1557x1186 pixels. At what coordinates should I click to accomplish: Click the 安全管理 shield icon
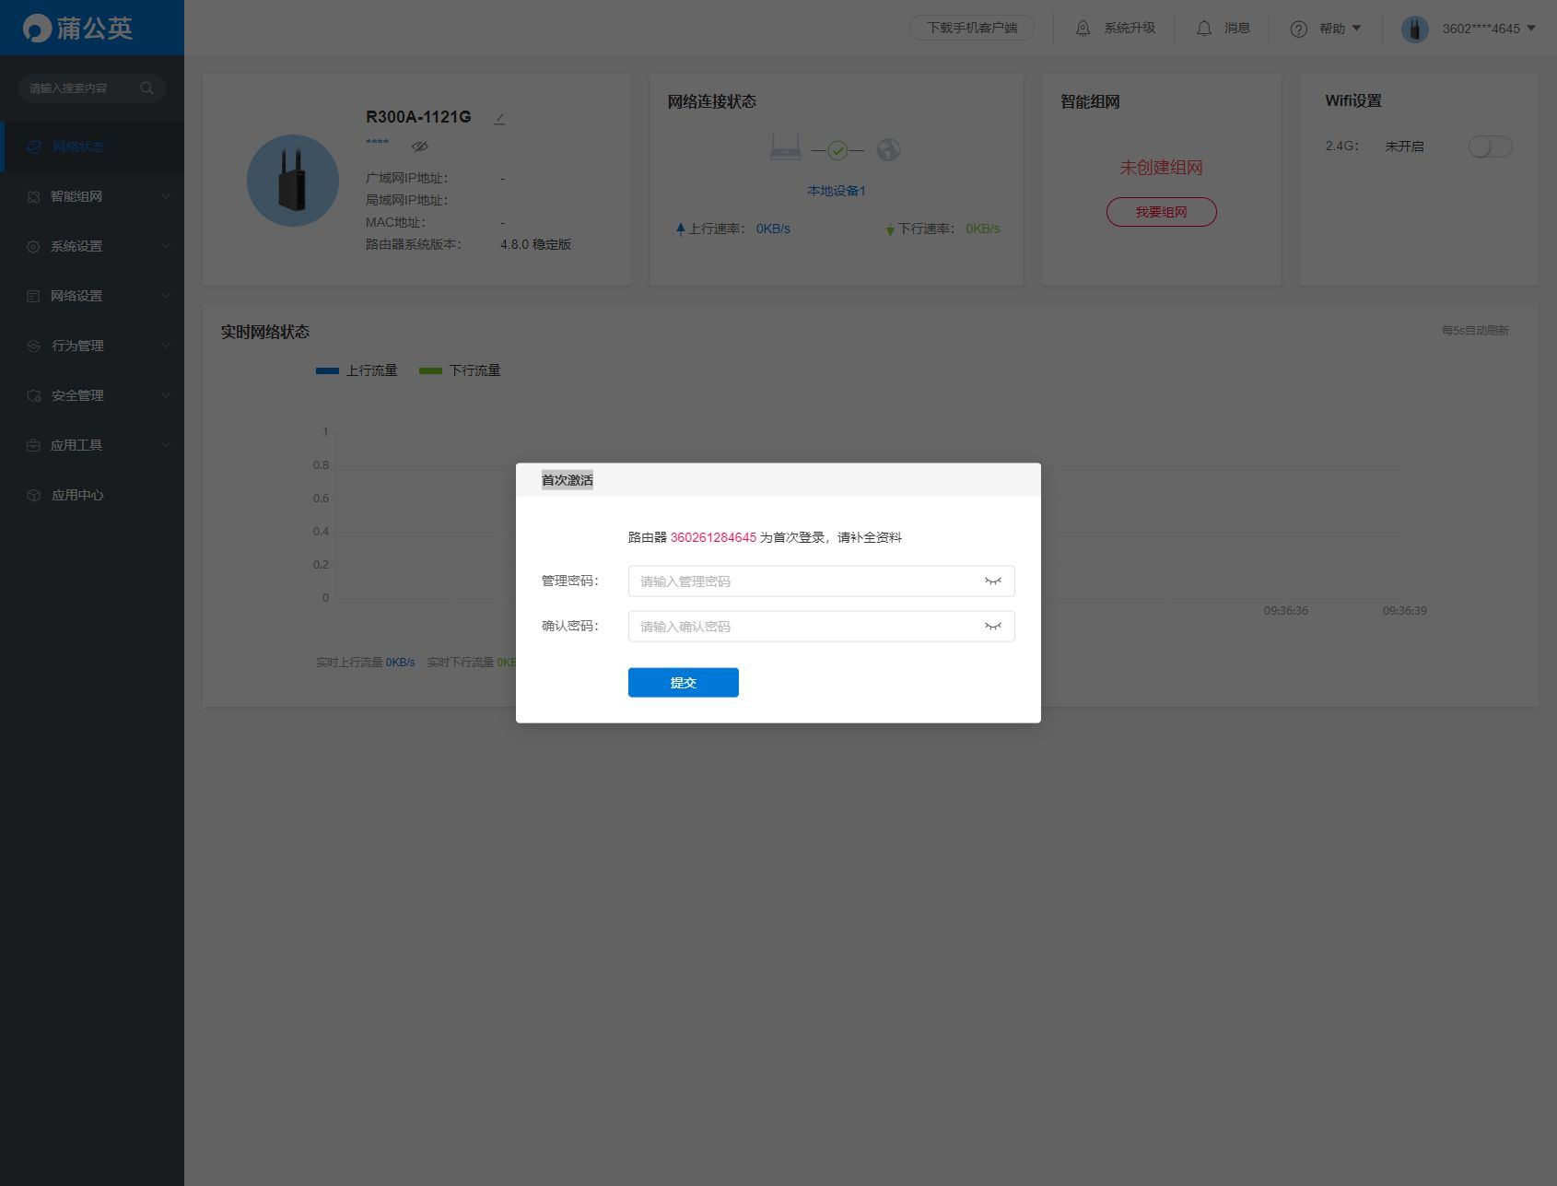pyautogui.click(x=33, y=395)
